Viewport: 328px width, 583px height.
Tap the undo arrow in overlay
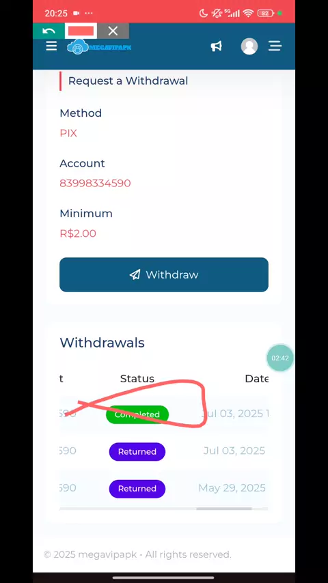point(49,31)
